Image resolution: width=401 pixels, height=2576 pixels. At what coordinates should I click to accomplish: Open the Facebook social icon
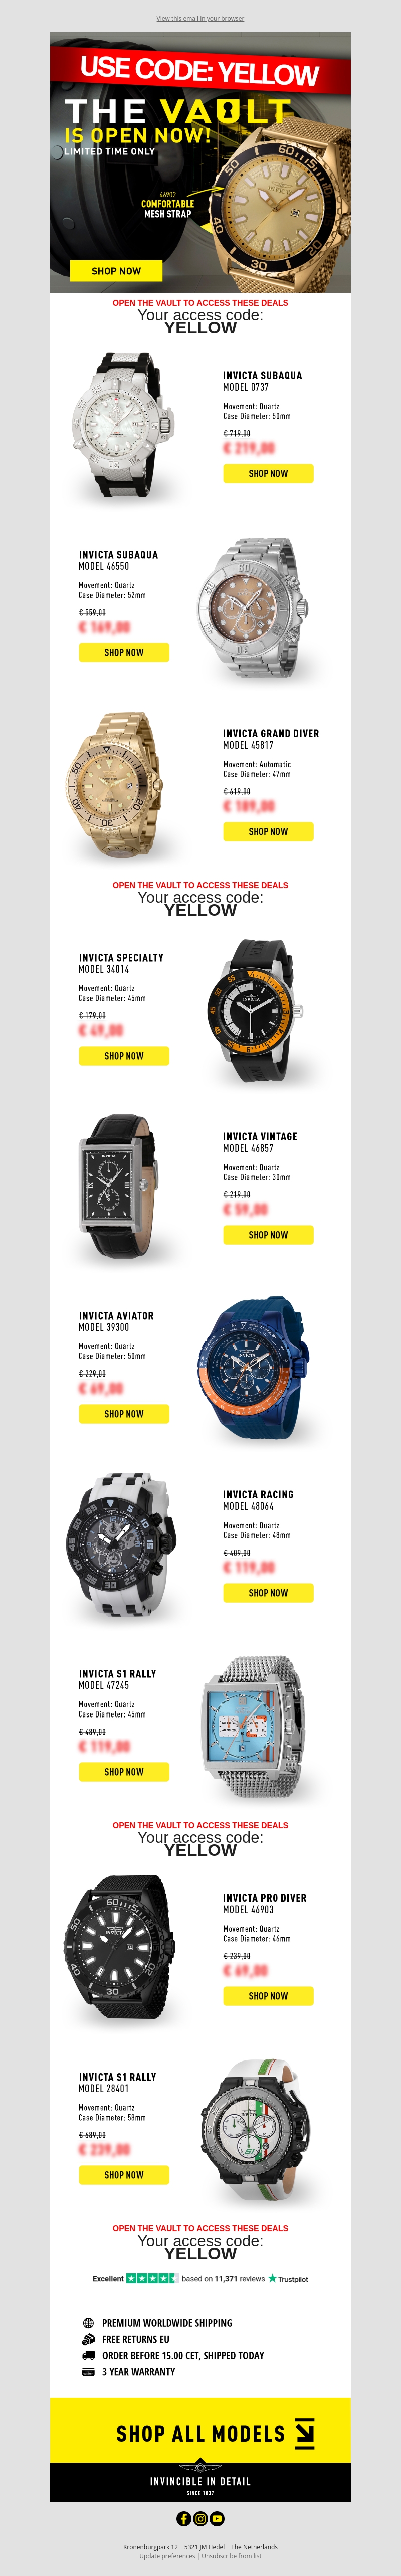pos(184,2519)
